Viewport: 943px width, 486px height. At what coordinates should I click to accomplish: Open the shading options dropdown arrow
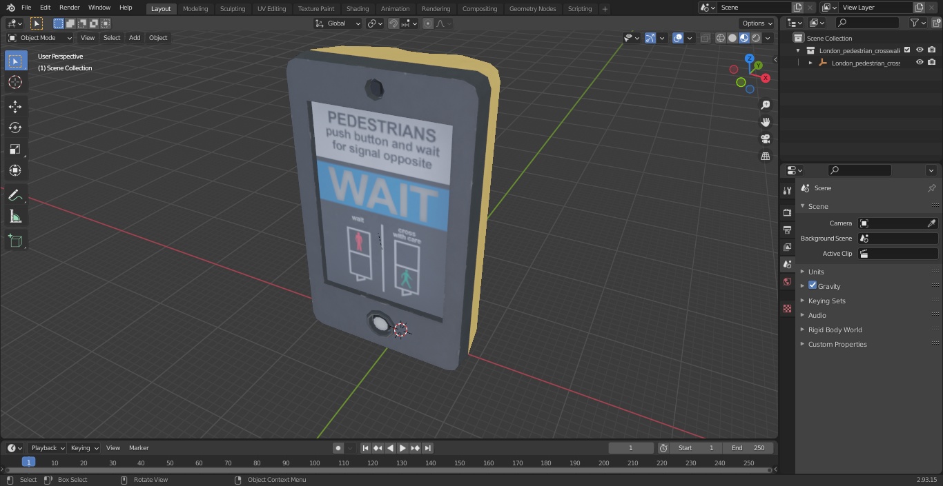pos(768,39)
